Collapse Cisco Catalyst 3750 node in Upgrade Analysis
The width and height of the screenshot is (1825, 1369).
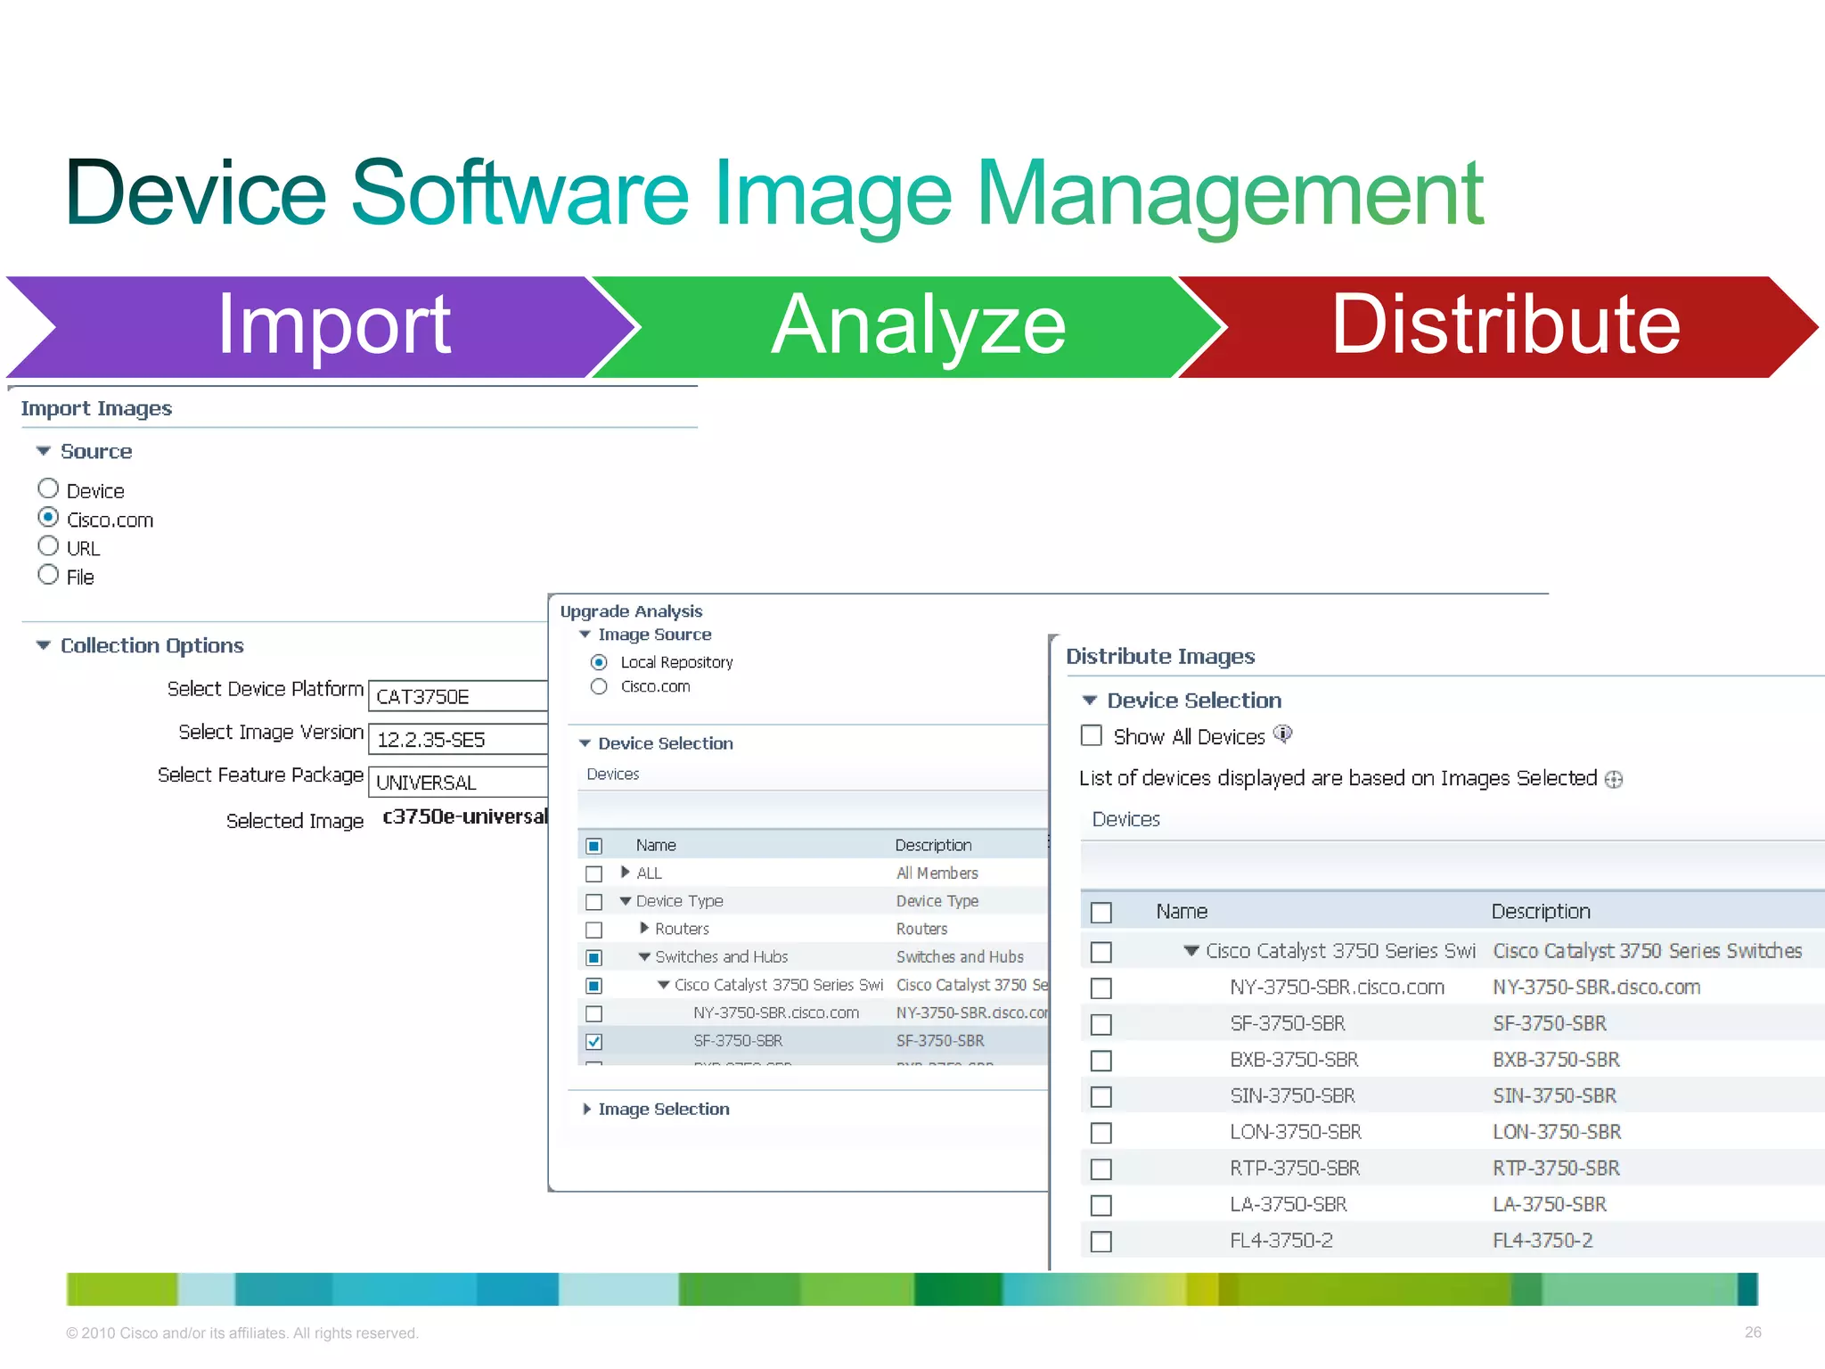tap(663, 985)
